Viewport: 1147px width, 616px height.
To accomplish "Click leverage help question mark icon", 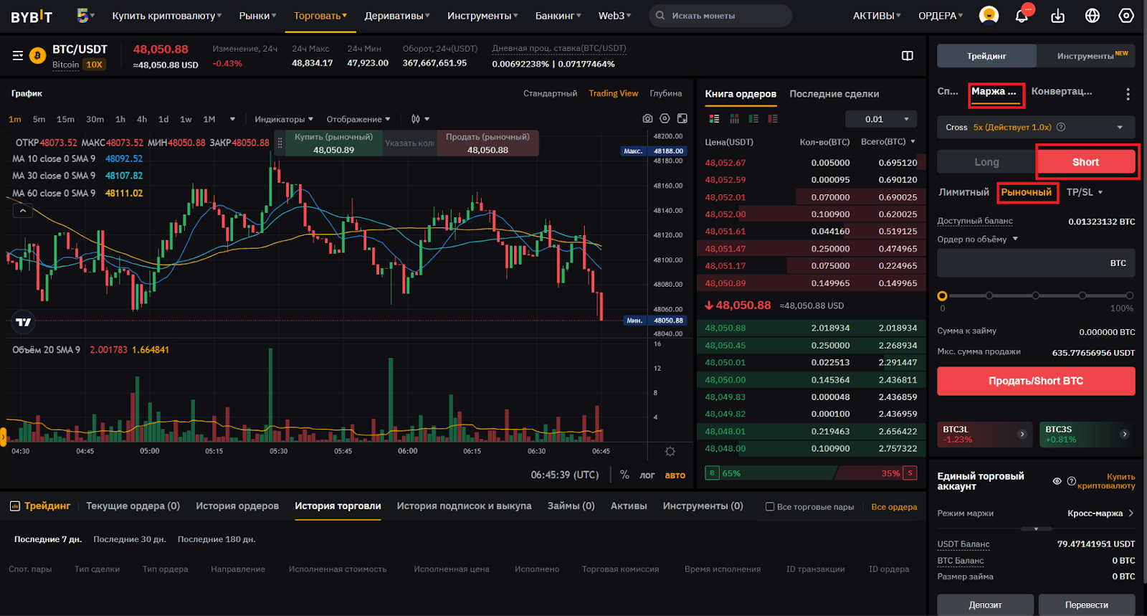I will click(1061, 127).
